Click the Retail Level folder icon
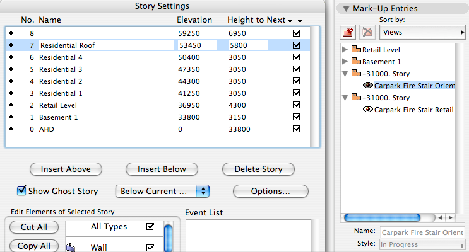This screenshot has width=469, height=252. [x=356, y=50]
